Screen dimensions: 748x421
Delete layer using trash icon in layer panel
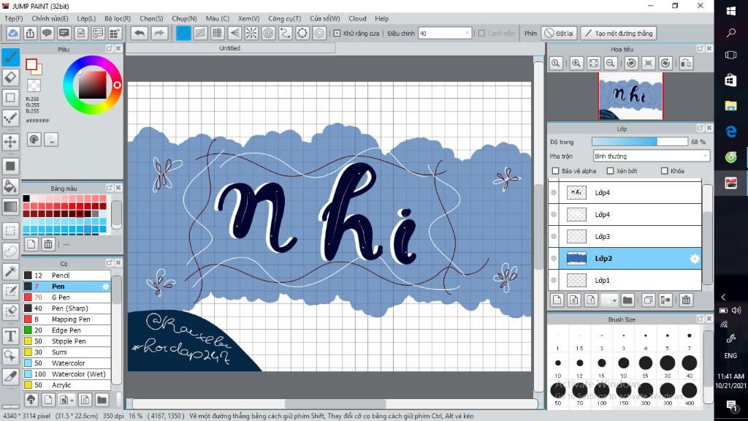(686, 300)
